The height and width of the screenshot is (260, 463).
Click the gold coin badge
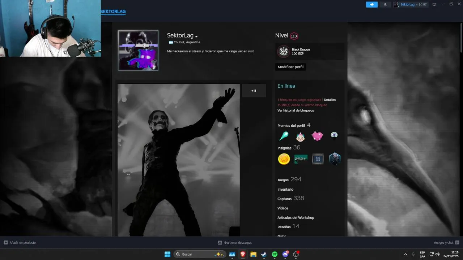(x=284, y=159)
